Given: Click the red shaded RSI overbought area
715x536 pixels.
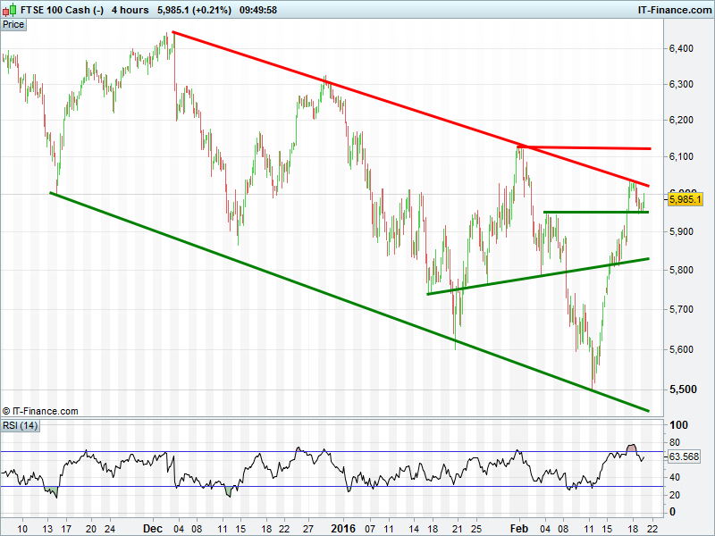Looking at the screenshot, I should click(632, 447).
